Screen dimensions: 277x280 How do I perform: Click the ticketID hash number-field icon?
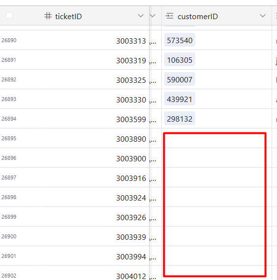pyautogui.click(x=48, y=16)
